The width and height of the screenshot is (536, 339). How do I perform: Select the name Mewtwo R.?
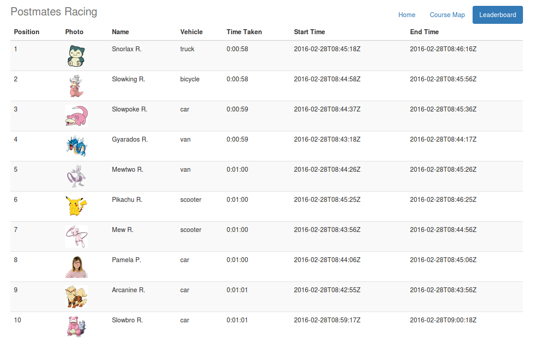tap(128, 169)
